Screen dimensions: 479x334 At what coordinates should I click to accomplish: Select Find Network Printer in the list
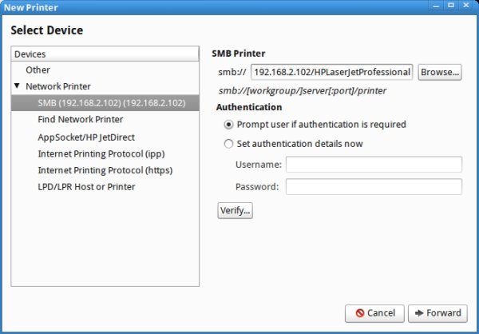pyautogui.click(x=79, y=120)
